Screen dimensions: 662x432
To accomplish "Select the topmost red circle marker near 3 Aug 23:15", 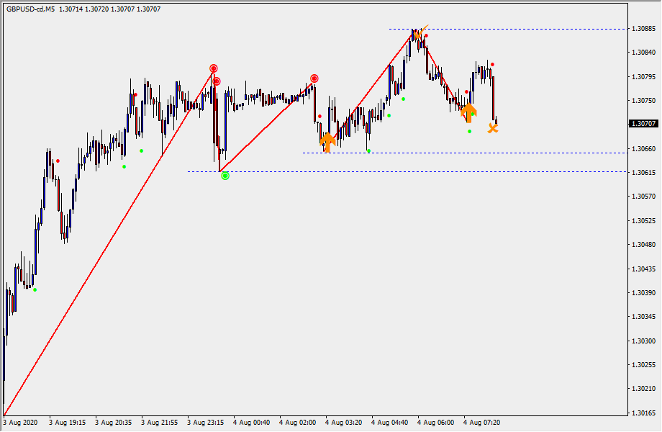I will click(214, 68).
